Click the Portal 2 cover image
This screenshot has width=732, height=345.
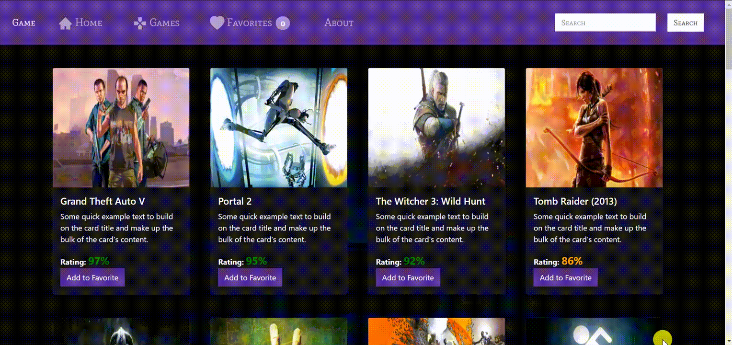[279, 127]
